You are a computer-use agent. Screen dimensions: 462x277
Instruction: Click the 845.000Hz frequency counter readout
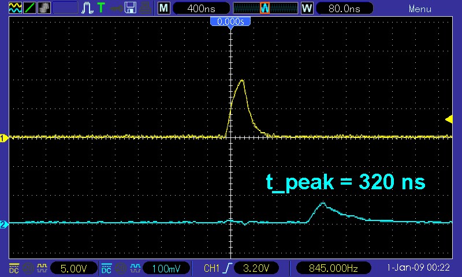coord(333,268)
